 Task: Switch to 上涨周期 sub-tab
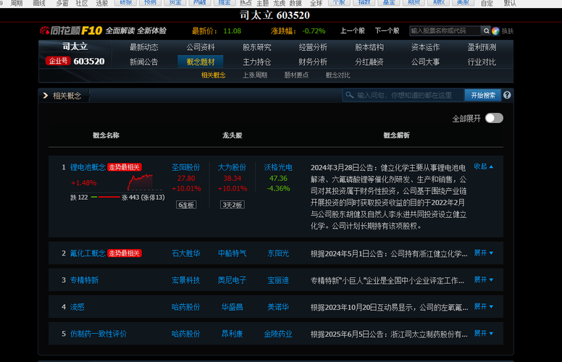click(x=255, y=75)
